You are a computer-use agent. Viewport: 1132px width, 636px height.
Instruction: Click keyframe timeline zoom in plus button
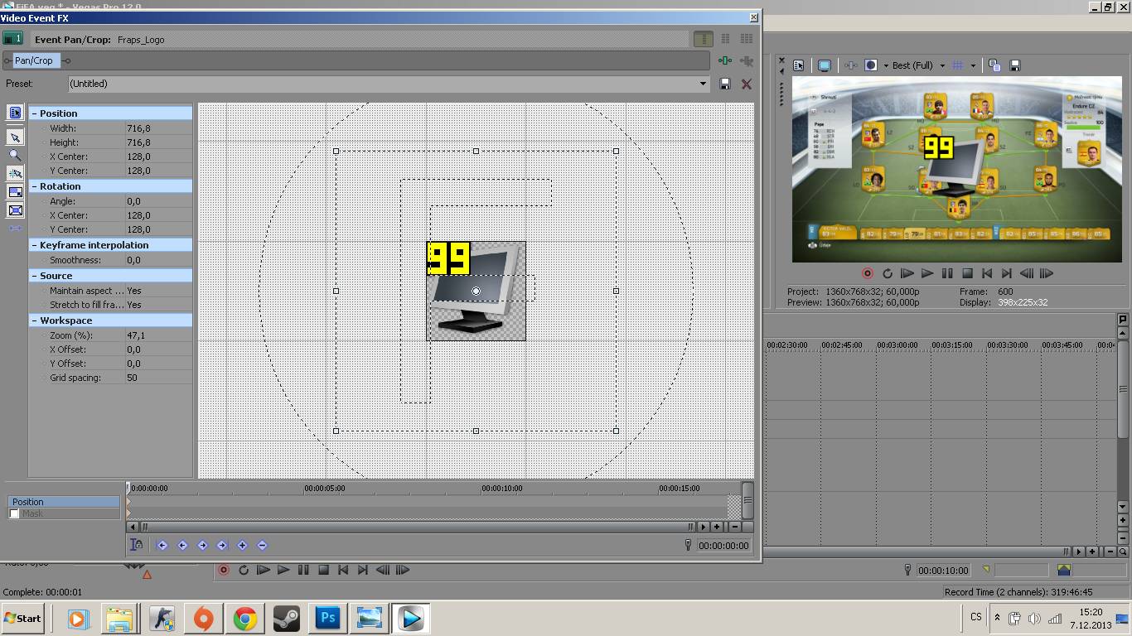pyautogui.click(x=717, y=527)
